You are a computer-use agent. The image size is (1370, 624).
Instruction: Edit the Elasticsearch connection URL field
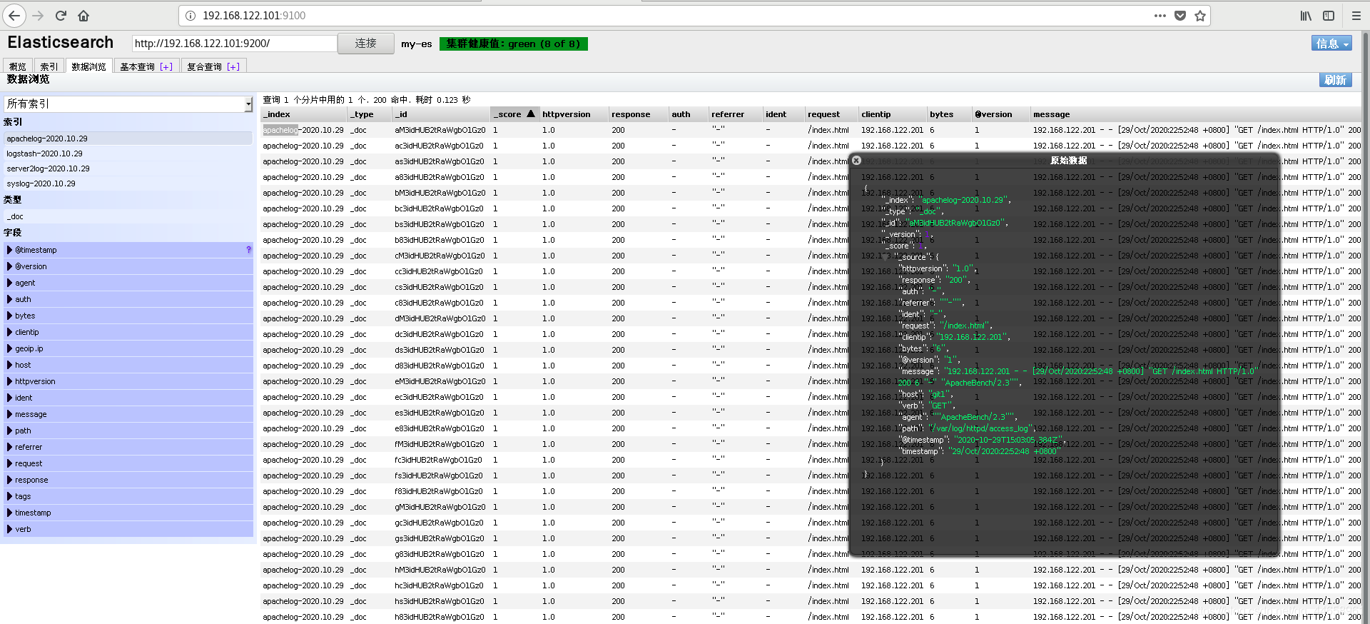(x=234, y=44)
